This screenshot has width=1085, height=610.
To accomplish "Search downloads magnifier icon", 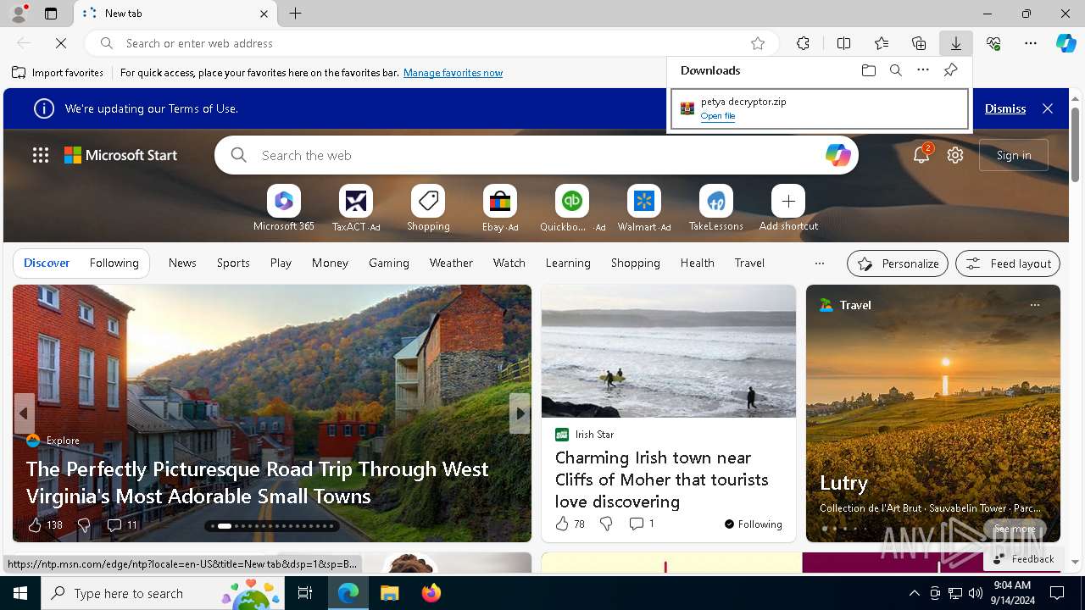I will (x=895, y=70).
